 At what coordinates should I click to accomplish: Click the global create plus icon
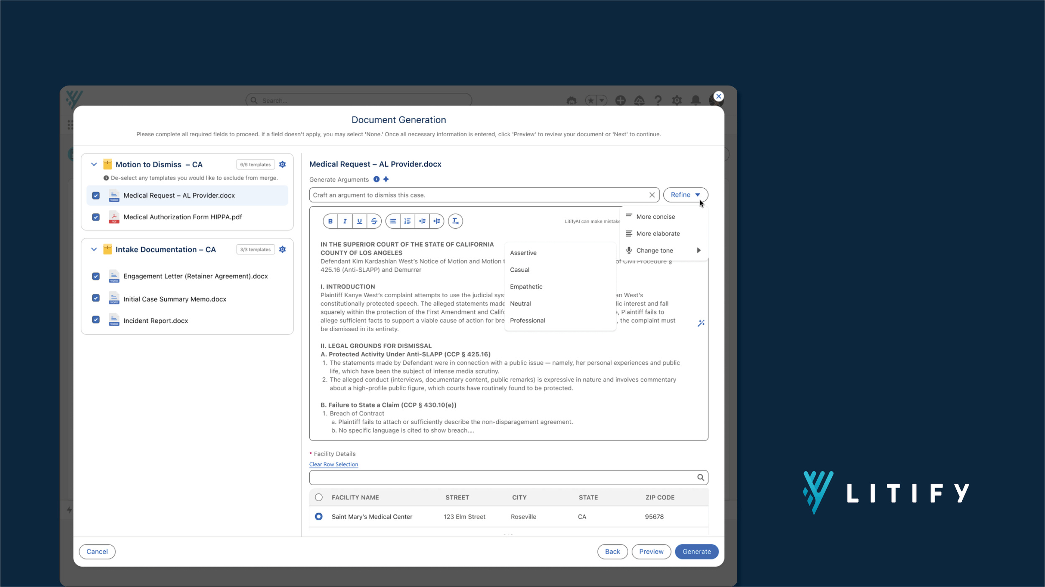click(x=620, y=101)
